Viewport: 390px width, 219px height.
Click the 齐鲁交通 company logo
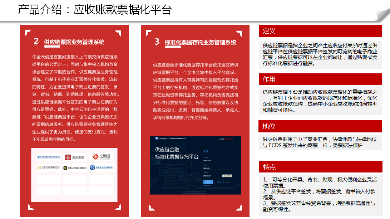click(x=48, y=157)
